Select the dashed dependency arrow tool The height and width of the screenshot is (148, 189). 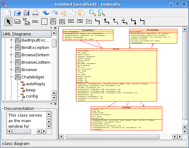(116, 21)
